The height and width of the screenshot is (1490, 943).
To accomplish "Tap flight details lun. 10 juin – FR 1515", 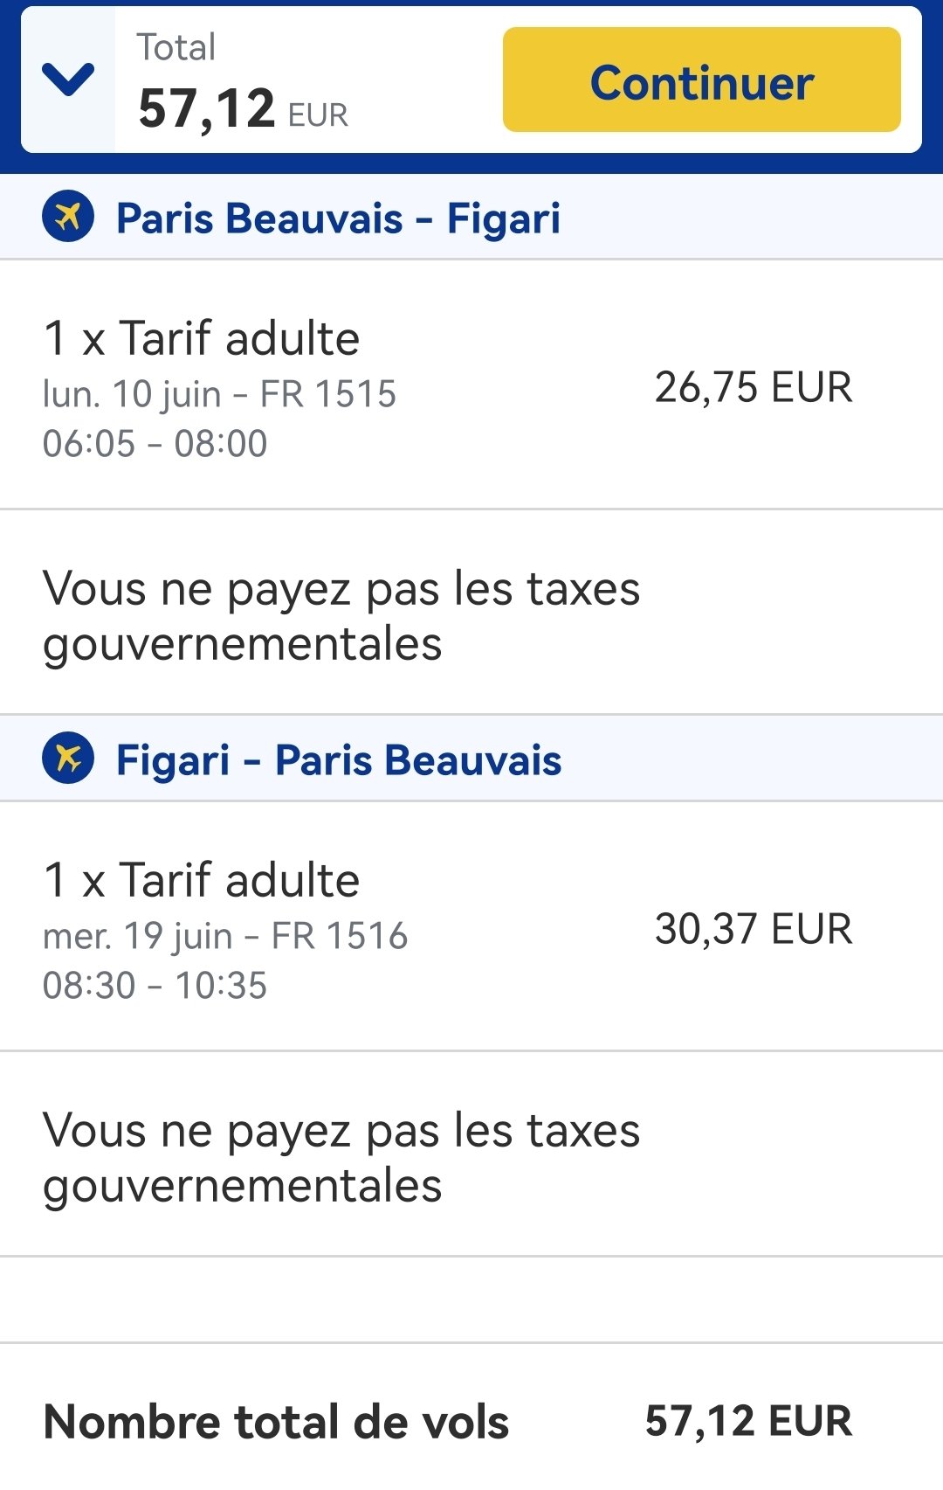I will click(x=219, y=395).
